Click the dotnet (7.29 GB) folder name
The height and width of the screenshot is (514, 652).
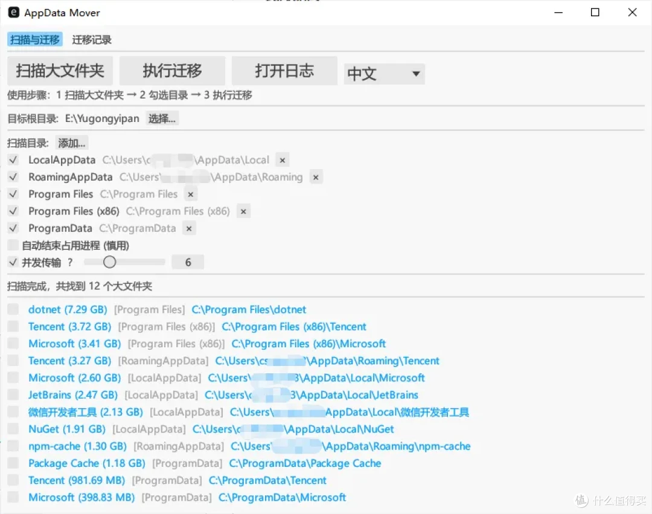point(68,309)
